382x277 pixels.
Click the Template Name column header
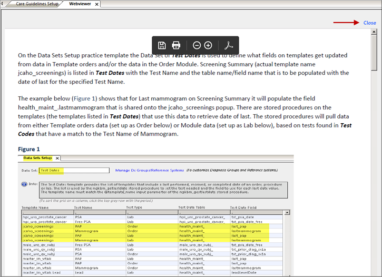point(35,207)
